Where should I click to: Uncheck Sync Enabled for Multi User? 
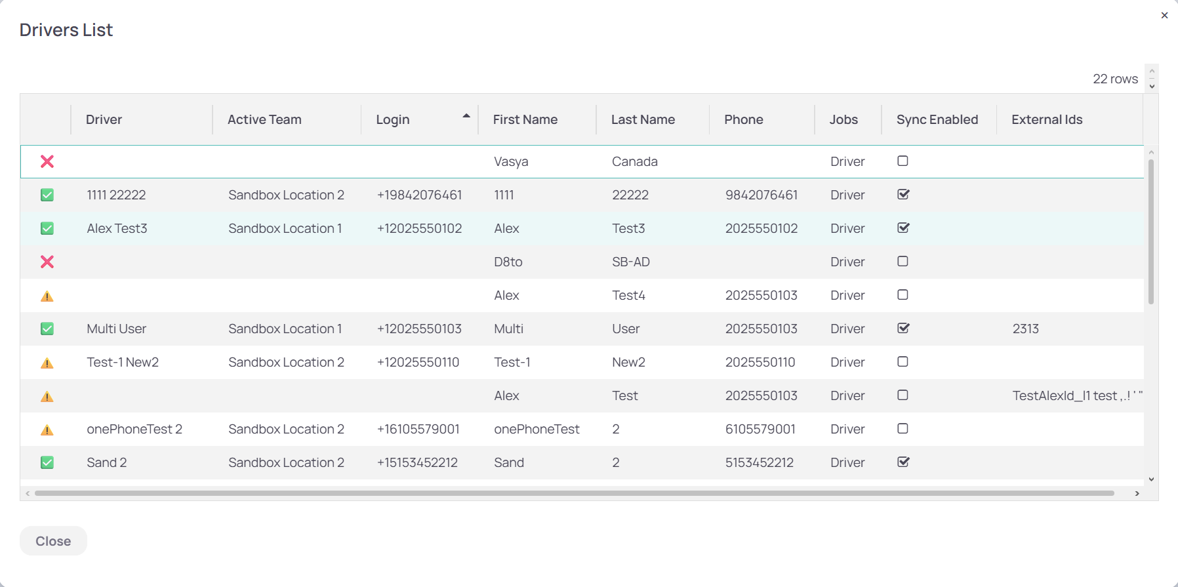click(x=903, y=328)
